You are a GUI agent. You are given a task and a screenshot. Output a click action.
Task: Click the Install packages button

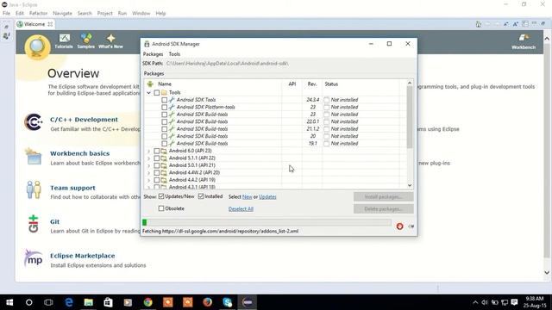(383, 197)
